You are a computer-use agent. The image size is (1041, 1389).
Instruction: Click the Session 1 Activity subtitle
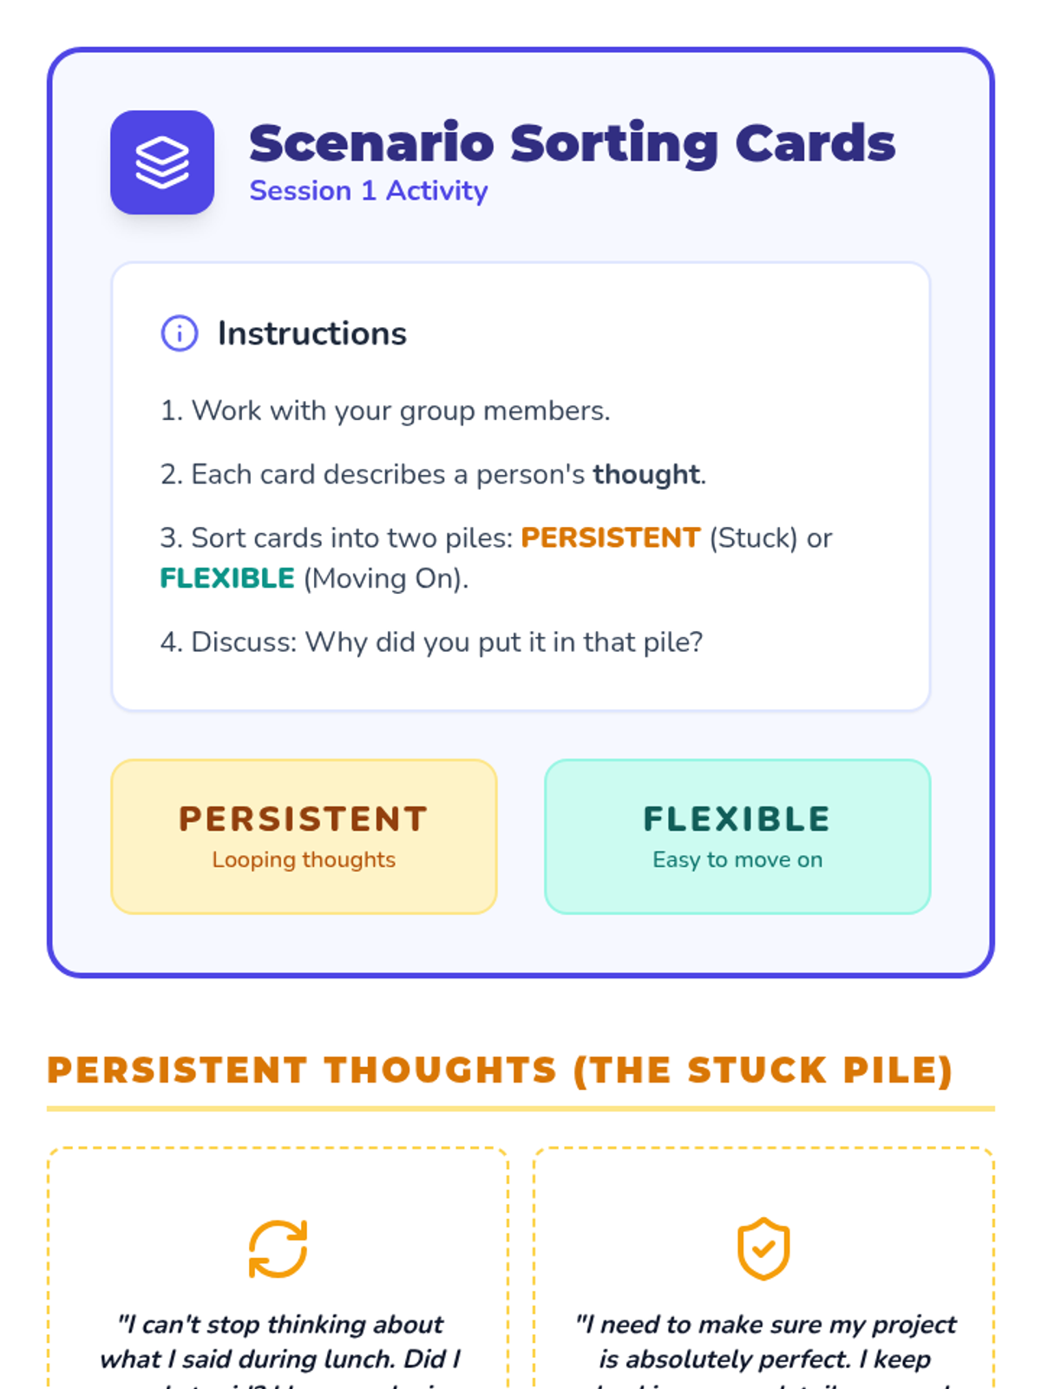[x=369, y=191]
